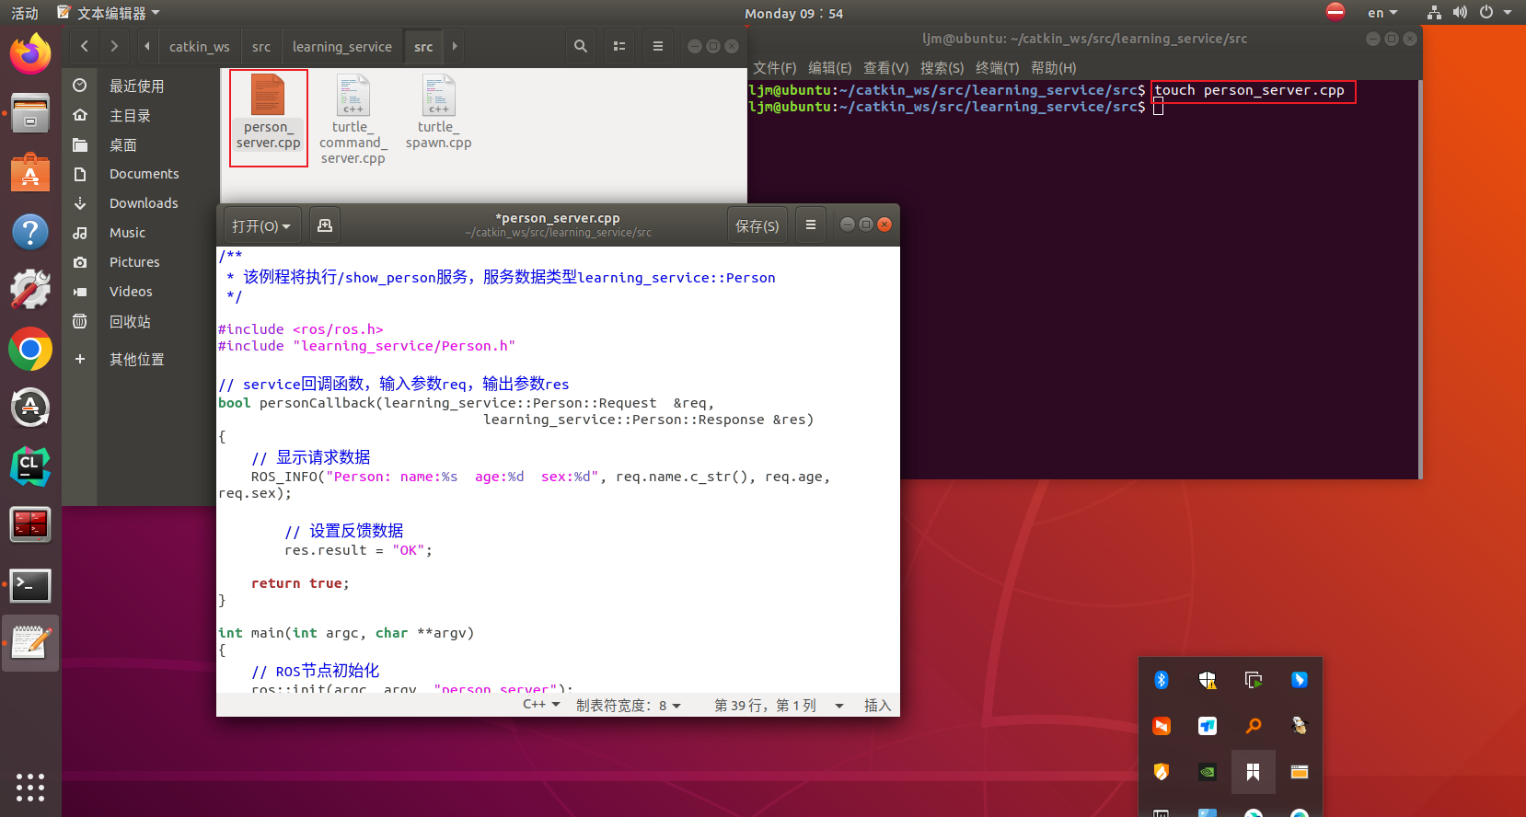Click 保存(S) save button
Image resolution: width=1526 pixels, height=817 pixels.
click(x=757, y=225)
